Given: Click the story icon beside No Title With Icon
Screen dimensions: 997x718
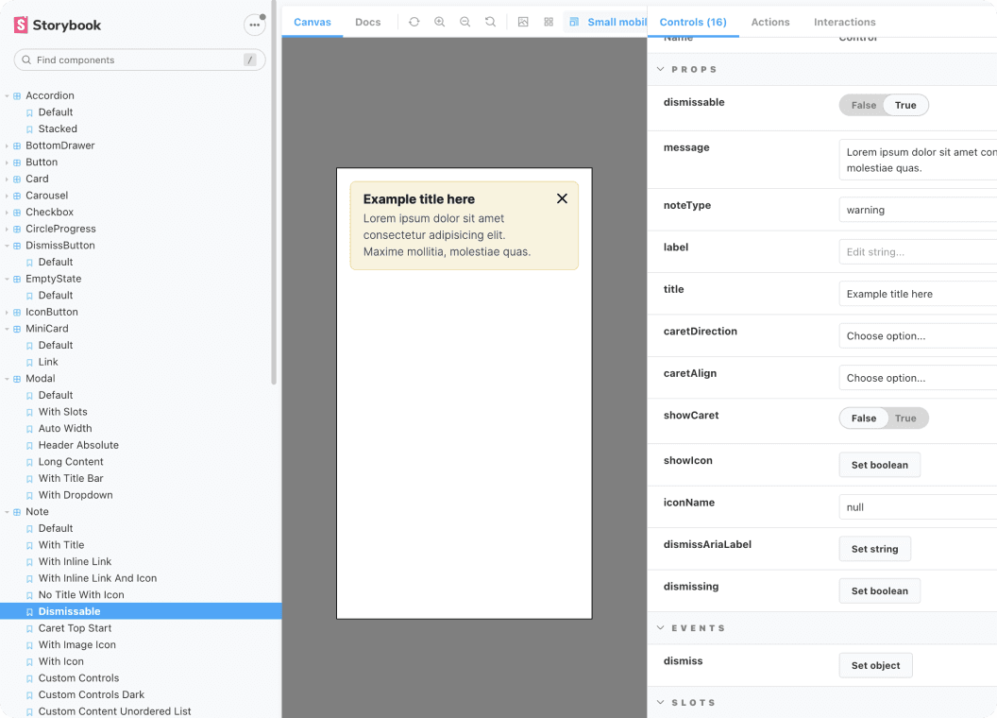Looking at the screenshot, I should point(29,595).
